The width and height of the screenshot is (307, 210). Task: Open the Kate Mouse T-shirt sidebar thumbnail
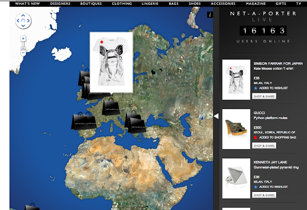pos(236,79)
